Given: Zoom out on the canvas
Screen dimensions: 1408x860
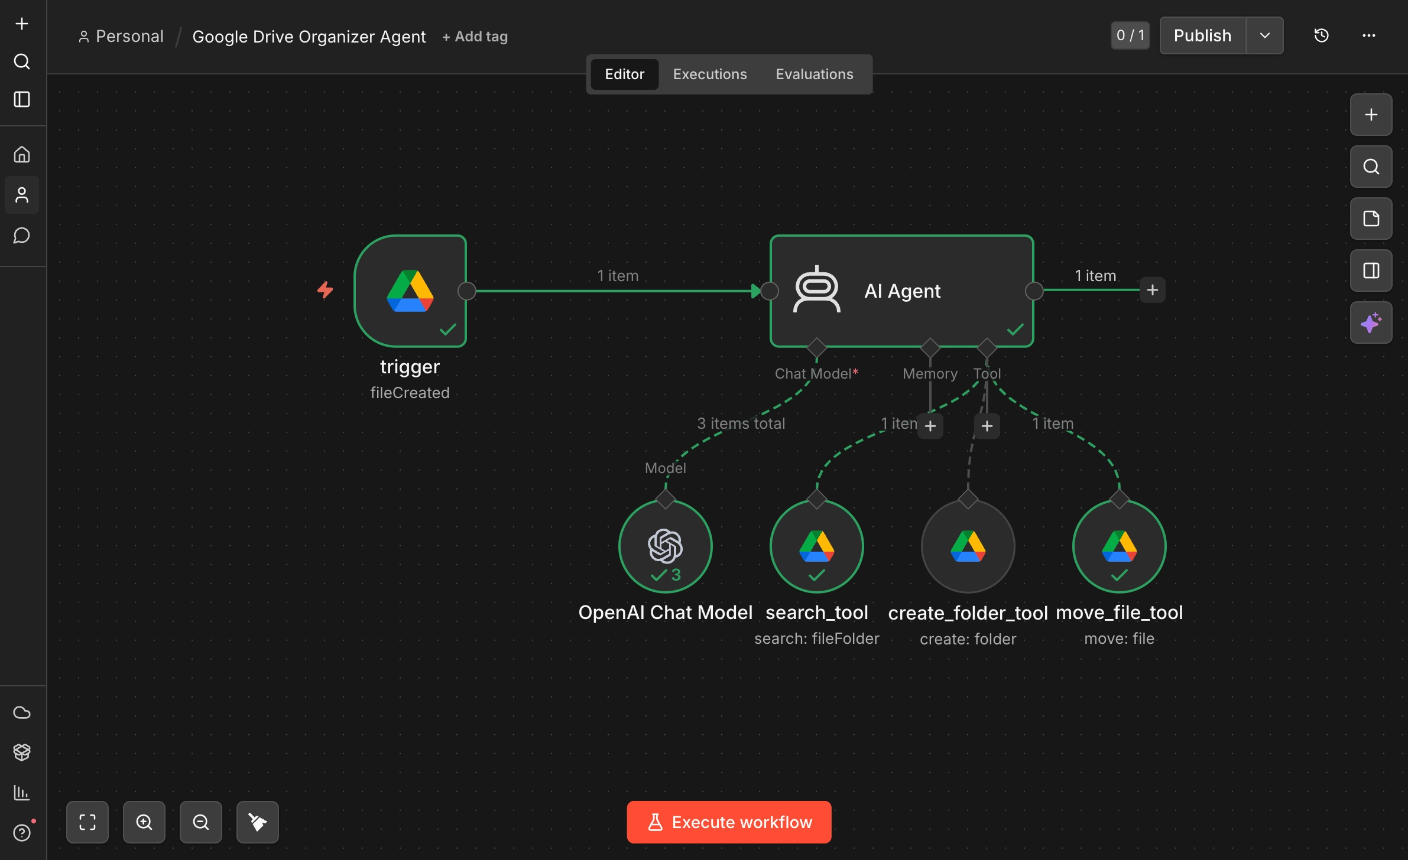Looking at the screenshot, I should [x=201, y=822].
